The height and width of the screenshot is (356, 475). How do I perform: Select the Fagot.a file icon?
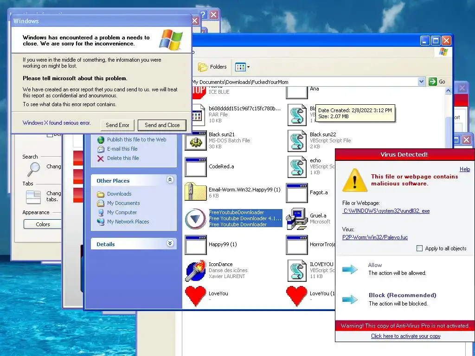(x=297, y=192)
